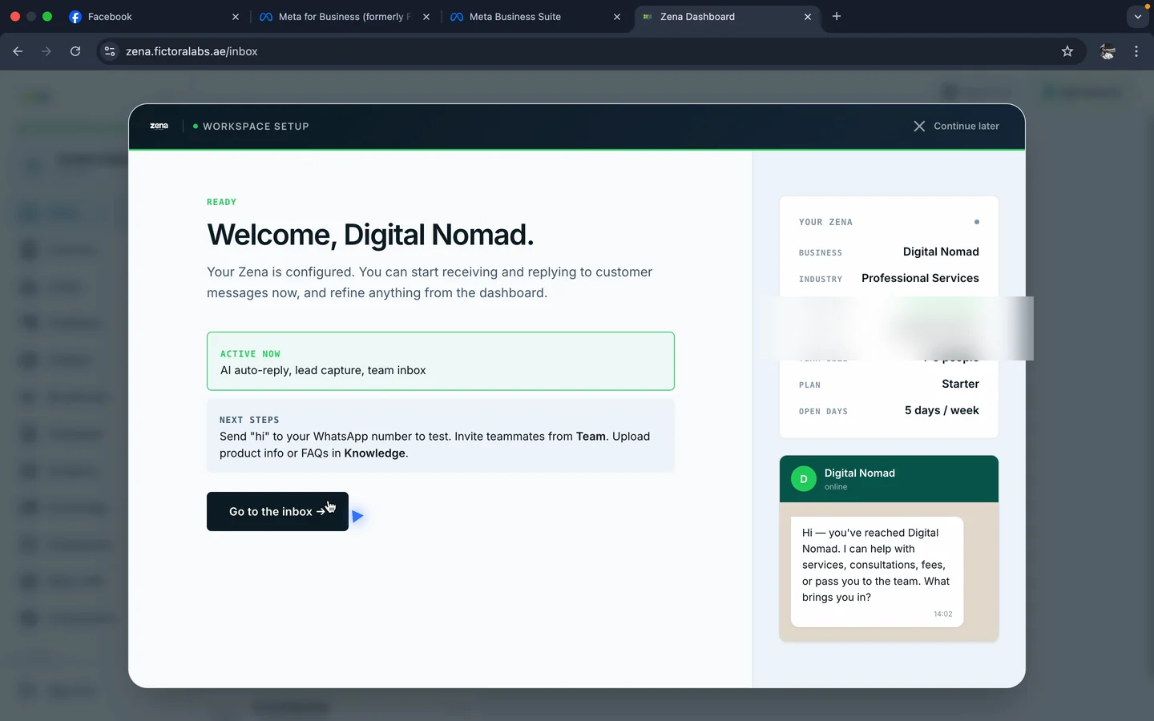This screenshot has height=721, width=1154.
Task: Open a new browser tab
Action: pyautogui.click(x=837, y=16)
